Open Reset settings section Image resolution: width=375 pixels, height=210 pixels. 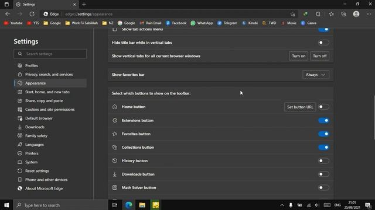[x=50, y=171]
